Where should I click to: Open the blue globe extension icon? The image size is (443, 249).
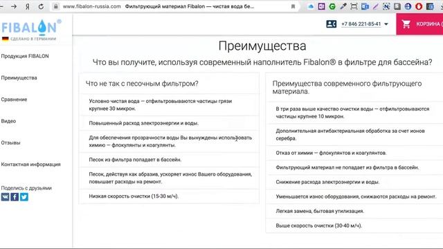click(x=408, y=6)
